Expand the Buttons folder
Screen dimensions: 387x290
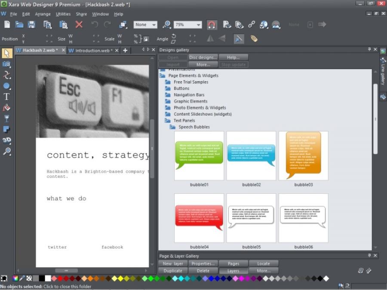click(168, 88)
